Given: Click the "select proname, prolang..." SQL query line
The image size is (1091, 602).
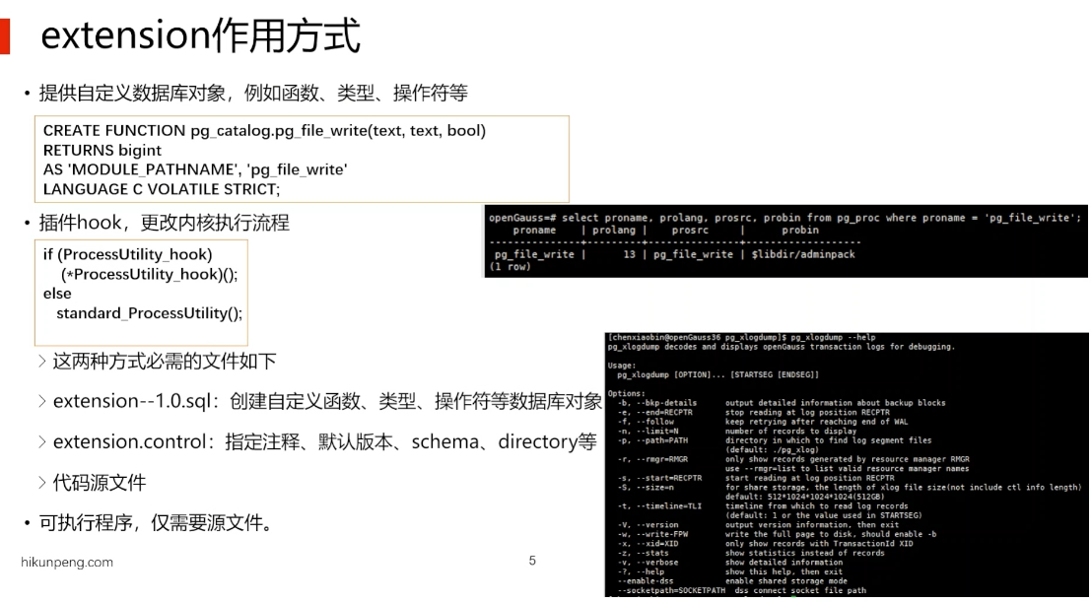Looking at the screenshot, I should click(x=784, y=218).
